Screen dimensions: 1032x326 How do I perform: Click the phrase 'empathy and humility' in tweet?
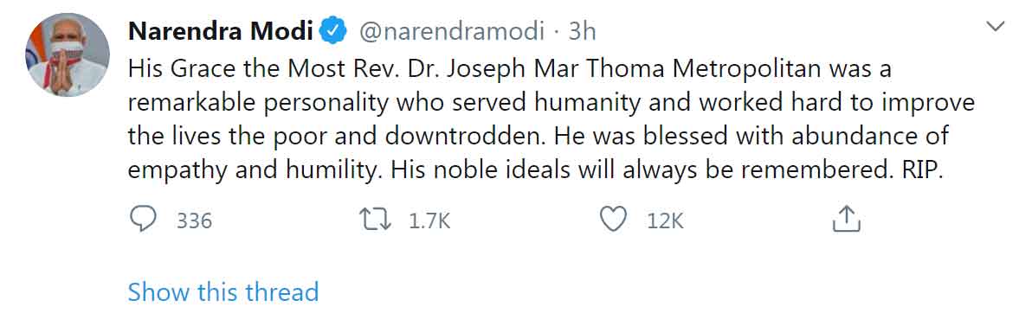pyautogui.click(x=253, y=172)
